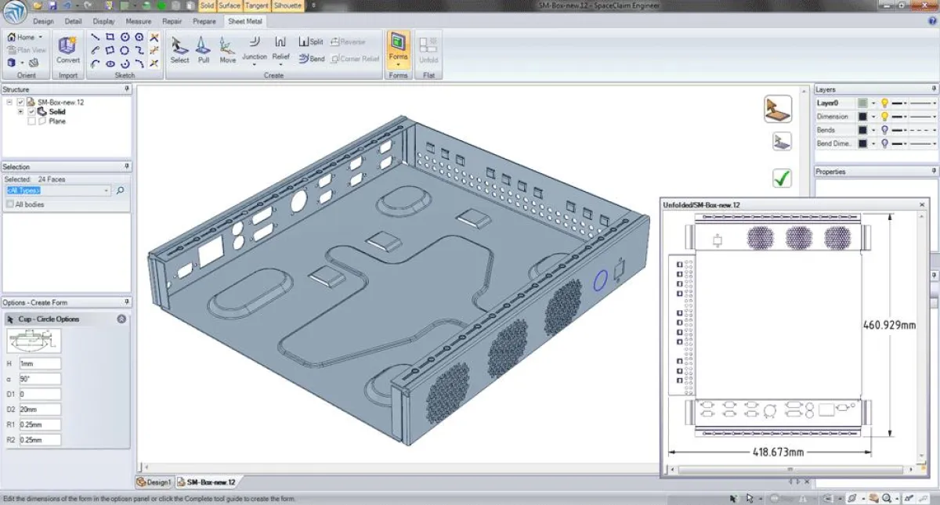This screenshot has width=940, height=505.
Task: Toggle Bends layer visibility lightbulb
Action: (x=884, y=130)
